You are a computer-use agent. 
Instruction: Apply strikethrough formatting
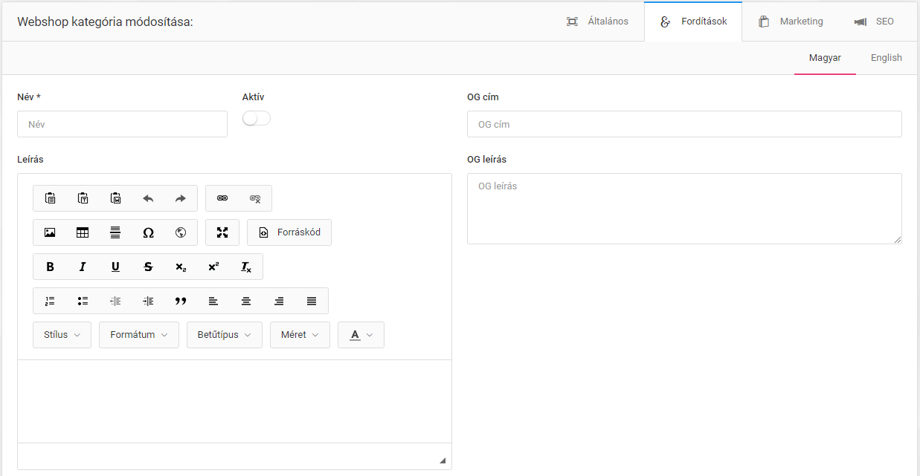coord(148,267)
